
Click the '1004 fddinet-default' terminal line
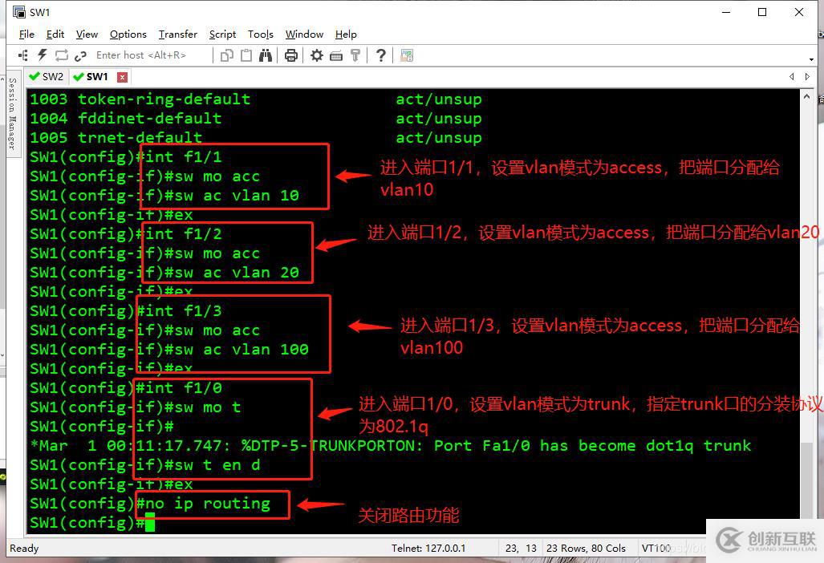tap(255, 118)
